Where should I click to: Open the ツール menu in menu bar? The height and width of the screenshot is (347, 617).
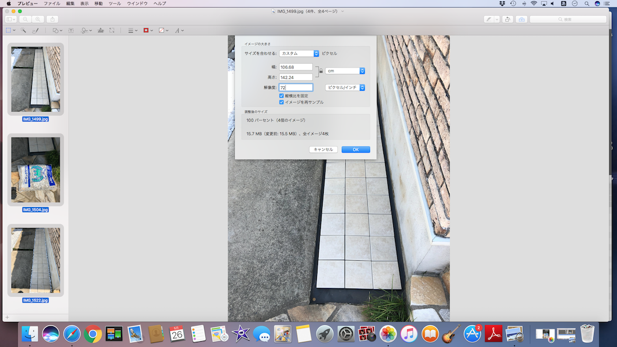(x=115, y=3)
